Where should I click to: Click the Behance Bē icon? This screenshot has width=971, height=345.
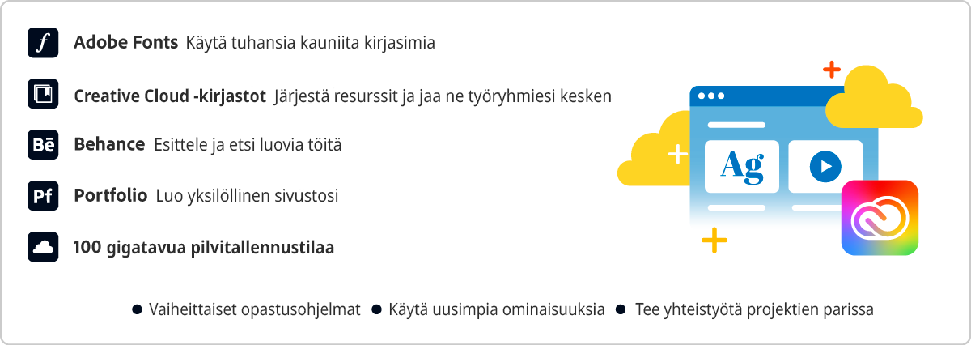click(43, 145)
